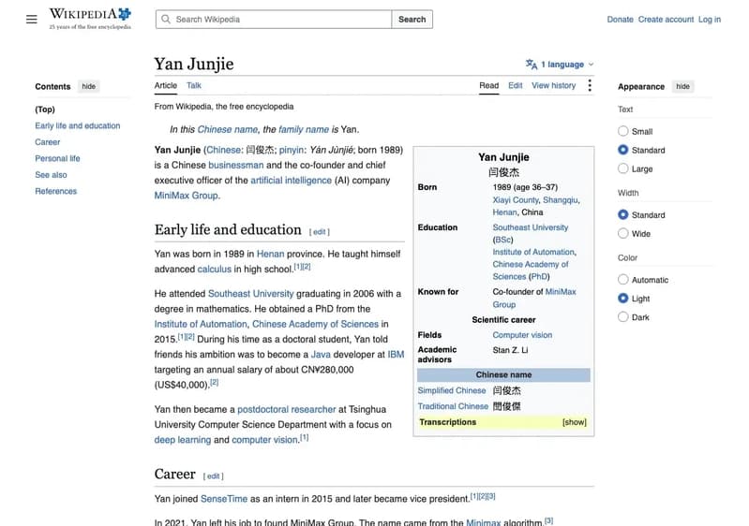
Task: Open the Chinese name link in hatnote
Action: [228, 129]
